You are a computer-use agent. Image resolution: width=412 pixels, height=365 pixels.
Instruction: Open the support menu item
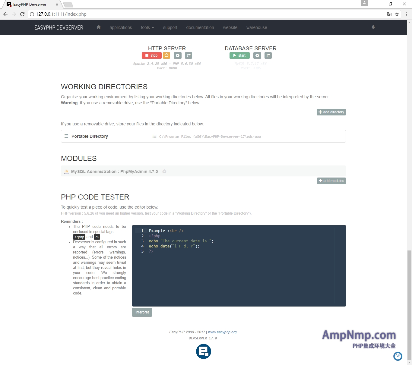[170, 27]
